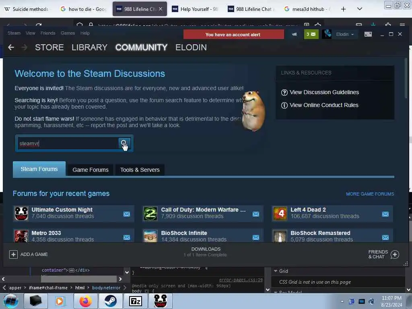Go to the LIBRARY section

tap(89, 47)
